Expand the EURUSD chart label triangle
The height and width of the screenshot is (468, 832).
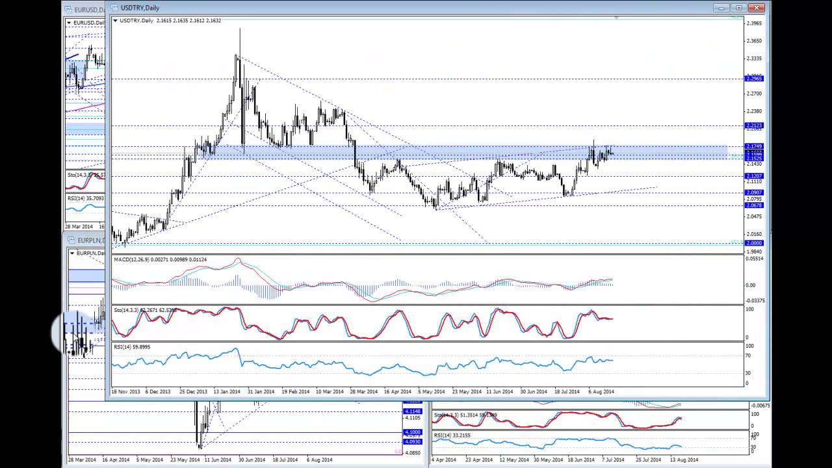coord(70,23)
